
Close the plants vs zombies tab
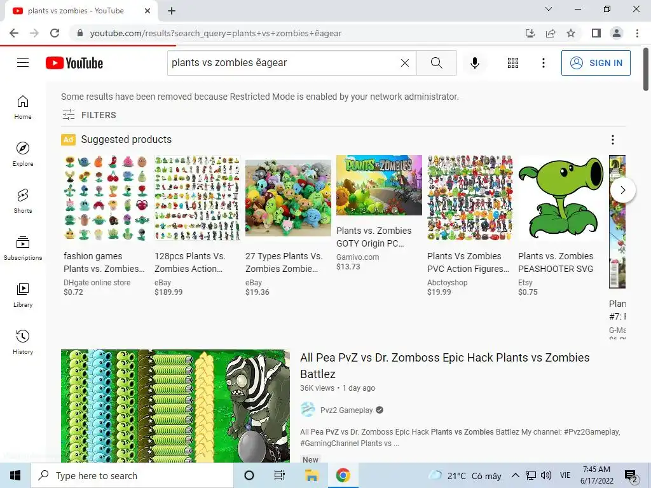(147, 11)
